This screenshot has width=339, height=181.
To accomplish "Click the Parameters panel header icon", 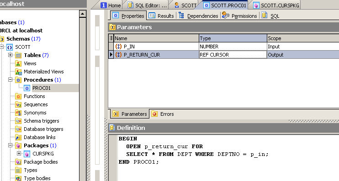I will [x=112, y=27].
